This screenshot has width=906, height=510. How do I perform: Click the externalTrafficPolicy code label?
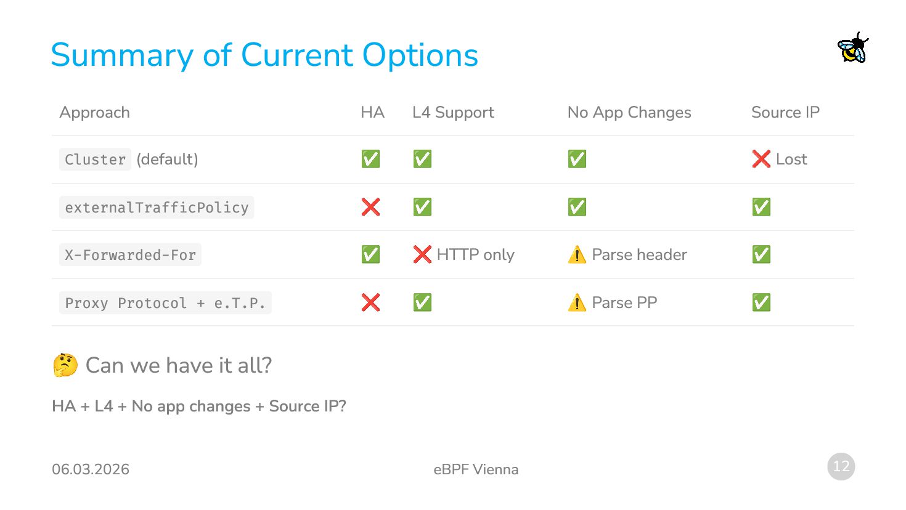pyautogui.click(x=157, y=208)
